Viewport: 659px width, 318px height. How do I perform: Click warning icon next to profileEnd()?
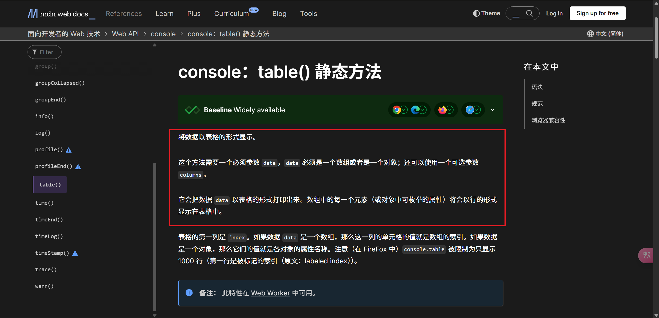(x=78, y=167)
